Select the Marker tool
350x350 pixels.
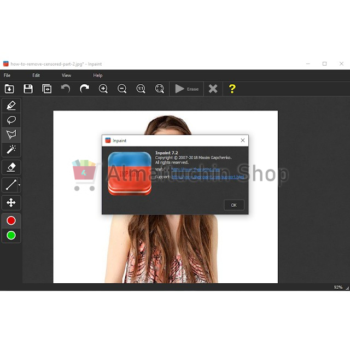click(x=11, y=106)
